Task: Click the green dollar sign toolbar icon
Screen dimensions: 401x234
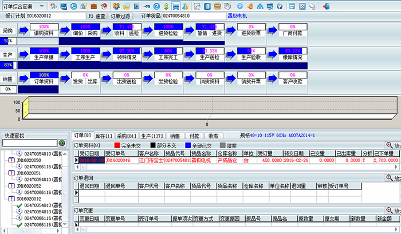Action: pos(166,6)
